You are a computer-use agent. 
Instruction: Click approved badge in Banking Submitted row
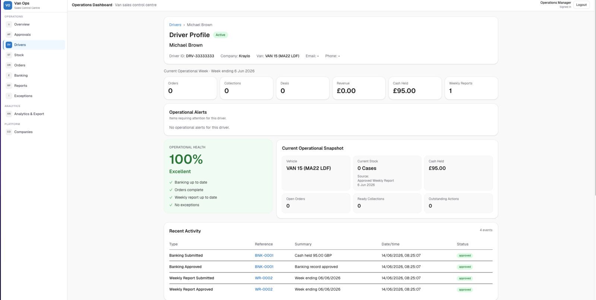tap(465, 256)
